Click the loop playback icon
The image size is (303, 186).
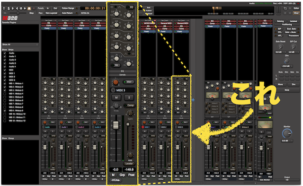coord(21,9)
